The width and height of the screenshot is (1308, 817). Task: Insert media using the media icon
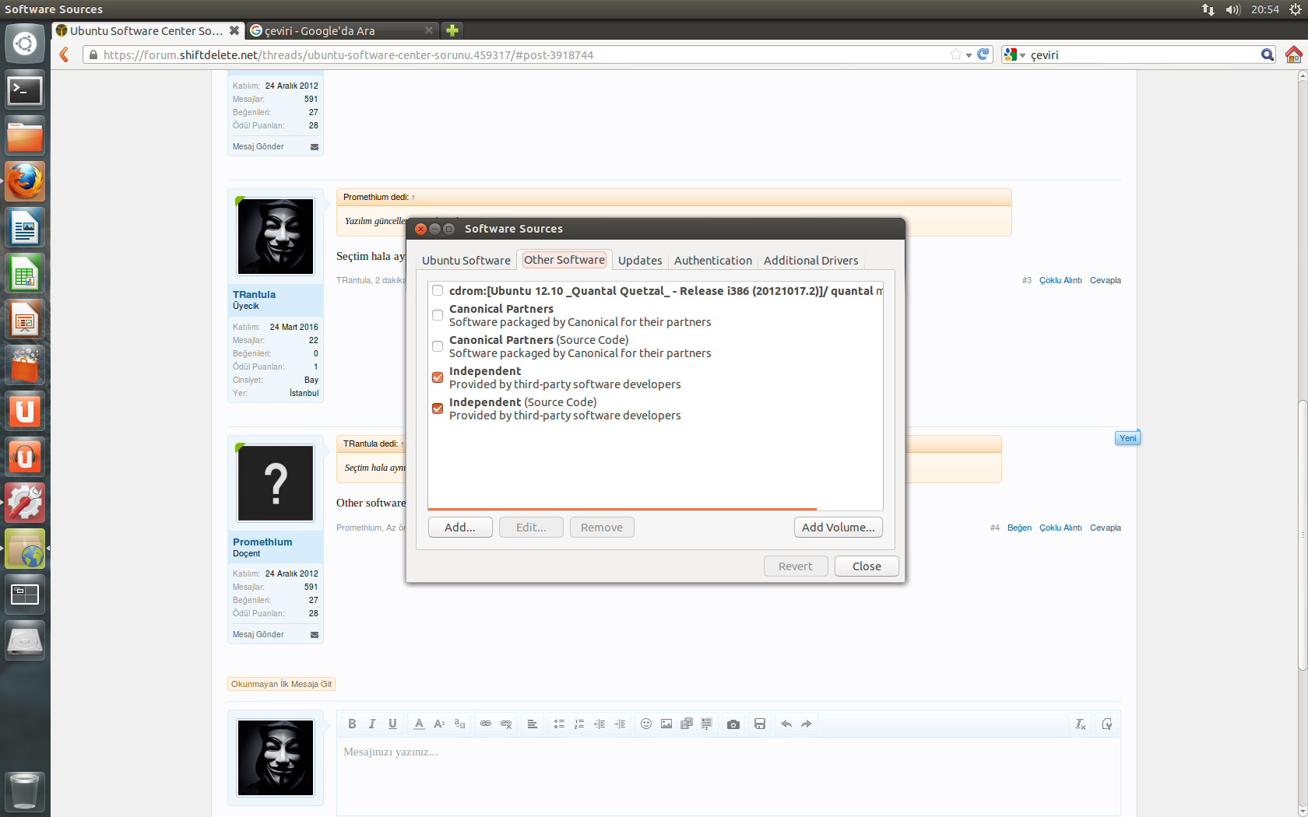tap(687, 724)
